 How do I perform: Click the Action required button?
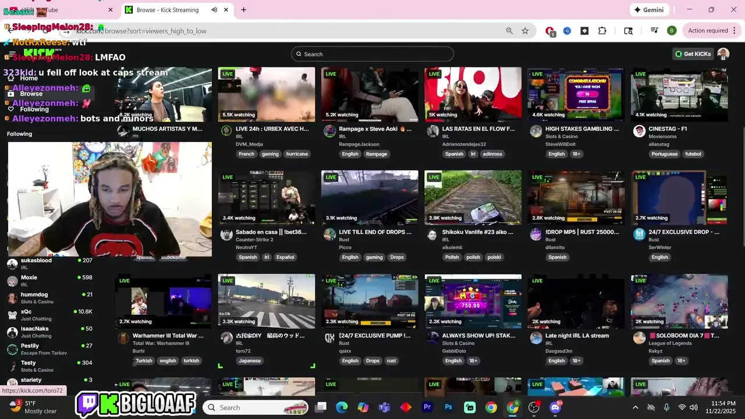[708, 31]
